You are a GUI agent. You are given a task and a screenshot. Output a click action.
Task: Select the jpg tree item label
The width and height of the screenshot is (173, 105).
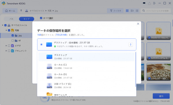point(20,36)
